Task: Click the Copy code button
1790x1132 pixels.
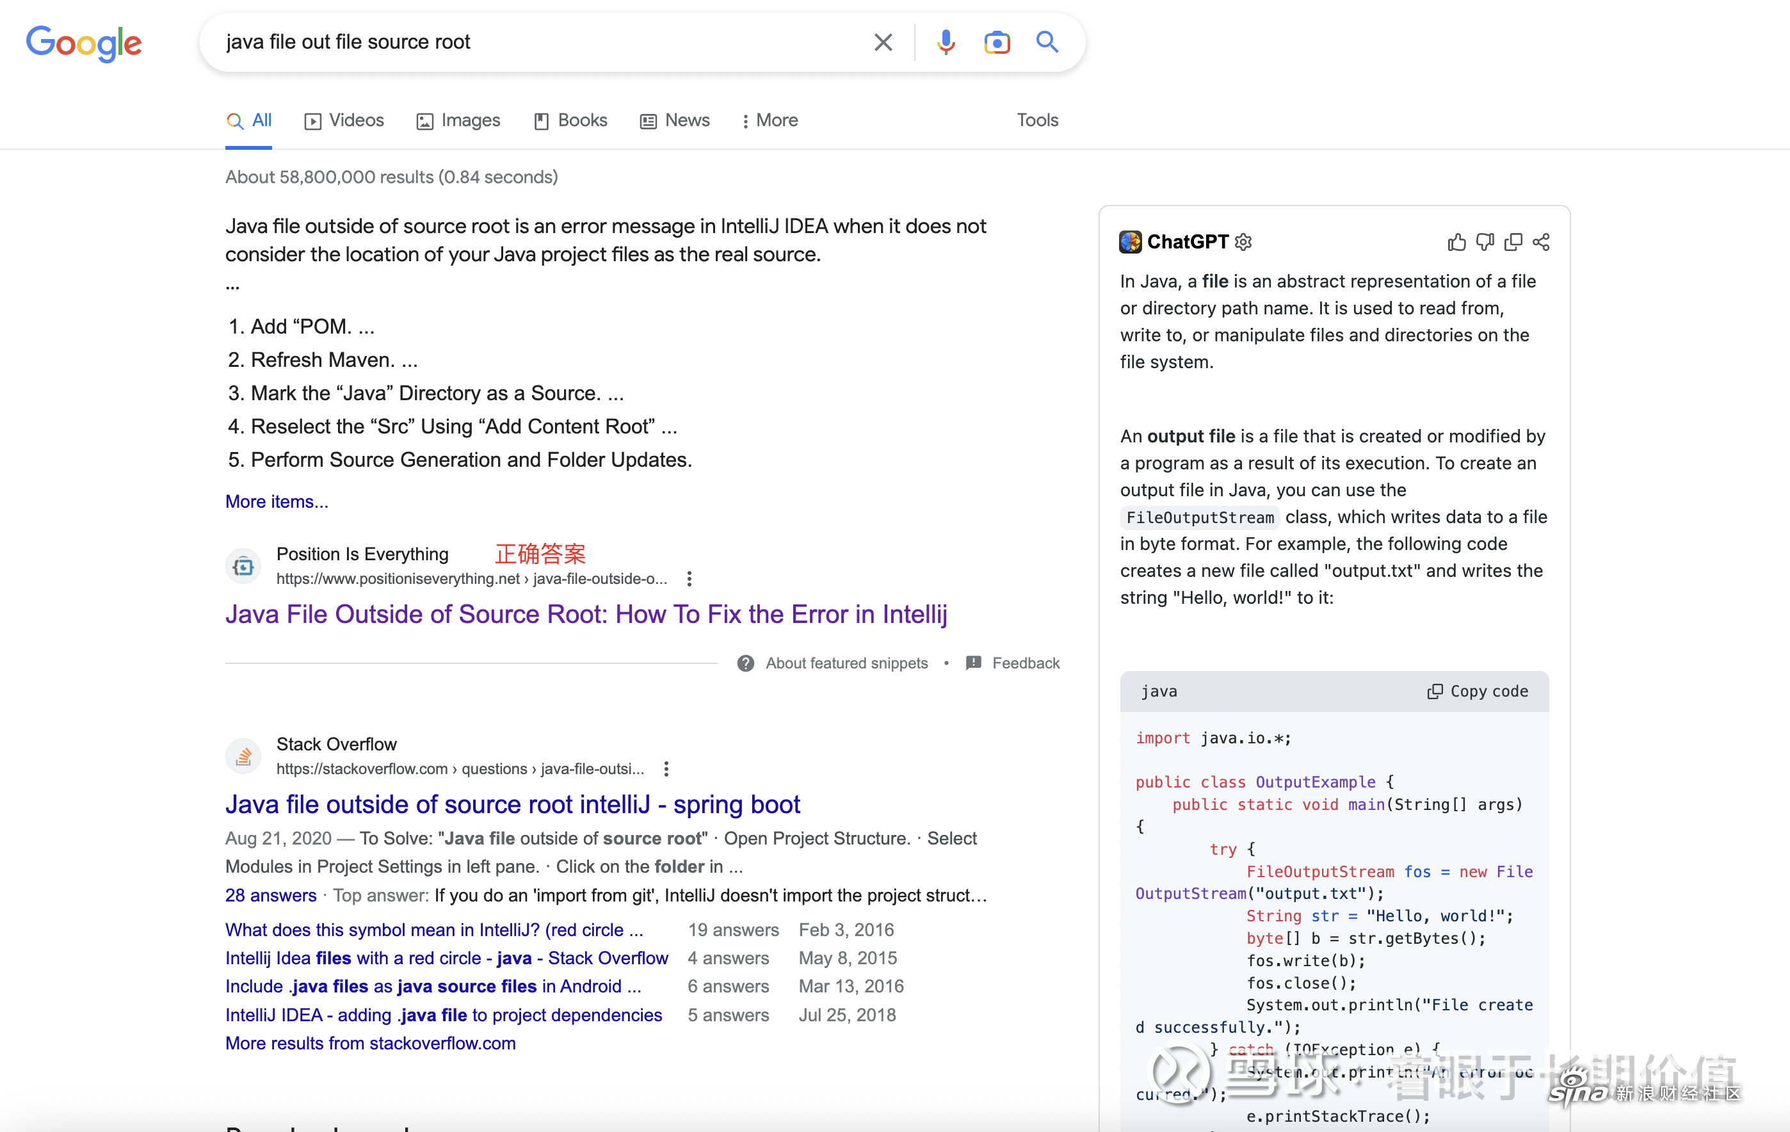Action: (1478, 691)
